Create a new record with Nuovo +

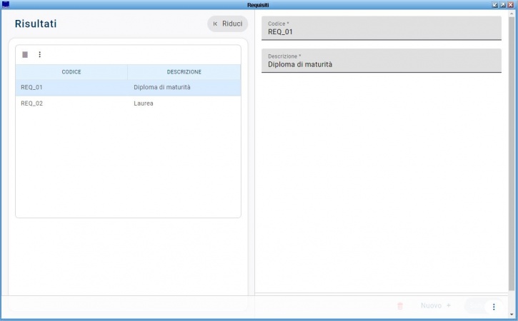[435, 305]
